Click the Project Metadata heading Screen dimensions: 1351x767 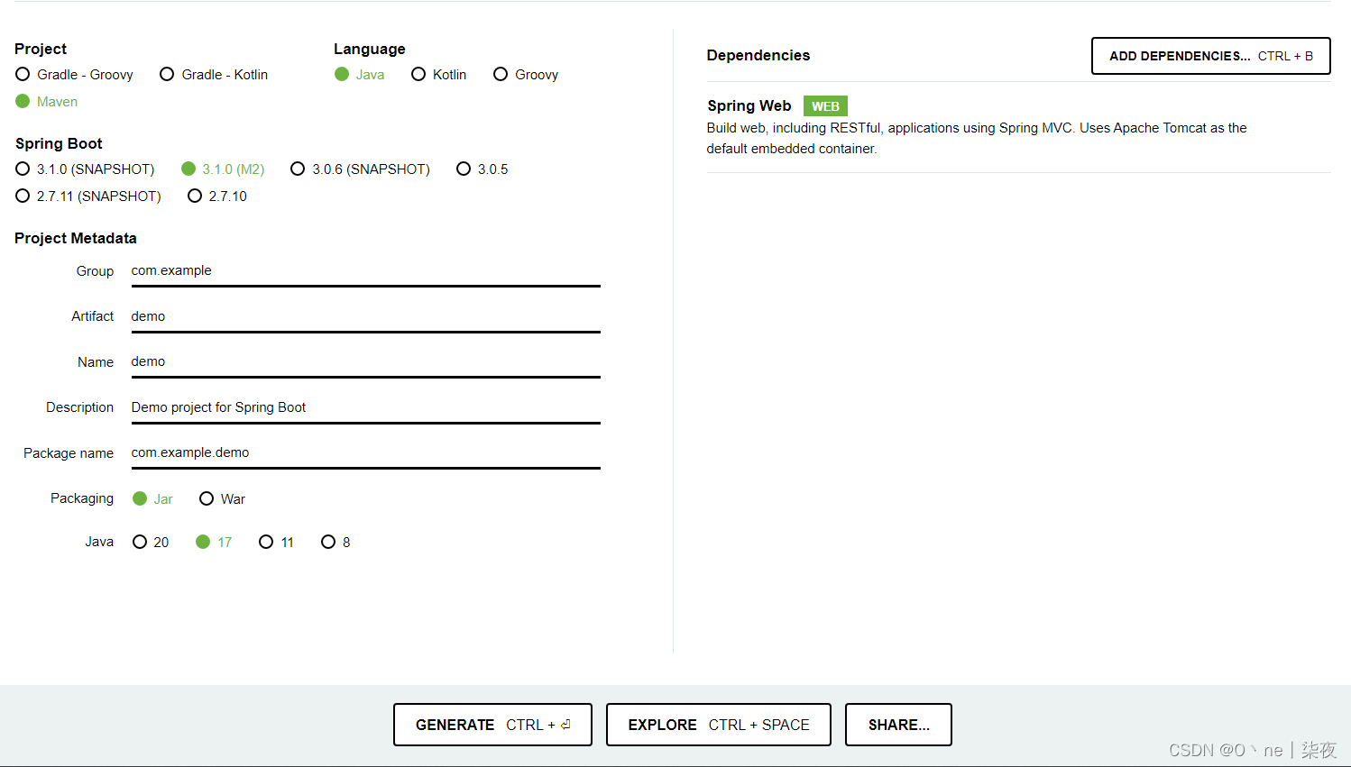coord(76,239)
